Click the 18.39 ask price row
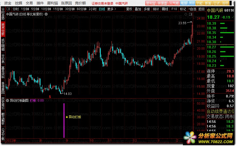The image size is (237, 146). [220, 24]
